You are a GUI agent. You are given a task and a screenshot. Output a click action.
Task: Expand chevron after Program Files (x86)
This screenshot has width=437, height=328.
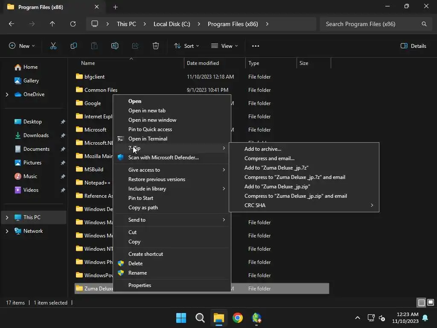267,24
